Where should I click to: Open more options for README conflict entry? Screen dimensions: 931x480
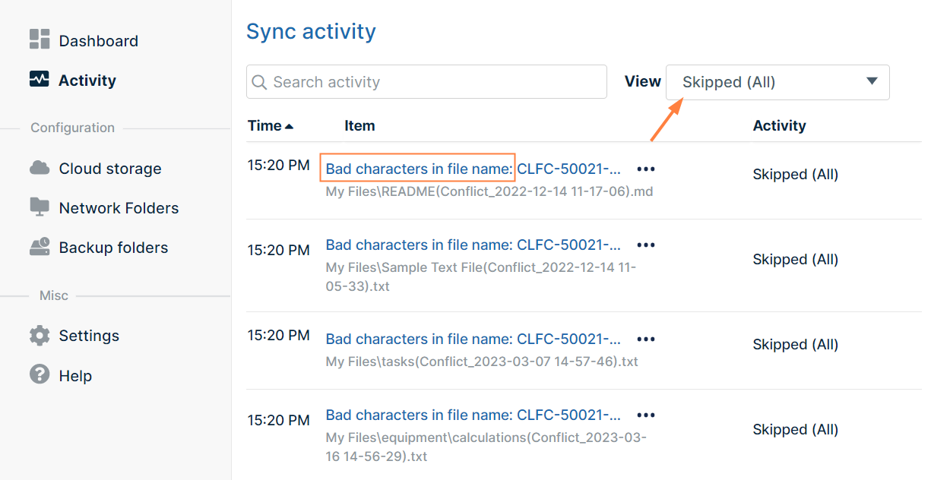click(646, 169)
